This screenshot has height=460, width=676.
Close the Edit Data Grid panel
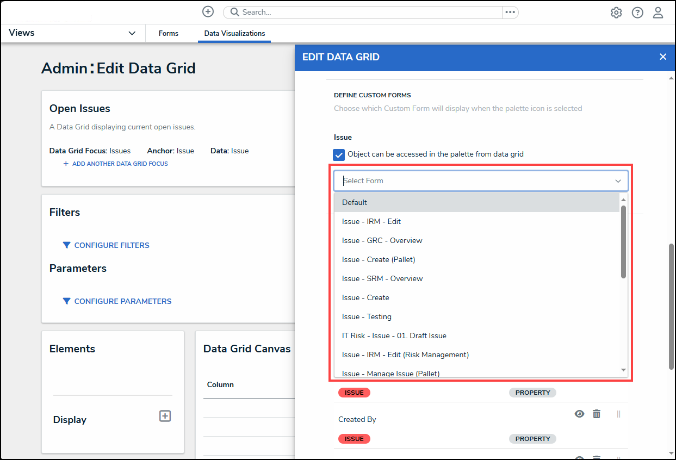662,57
